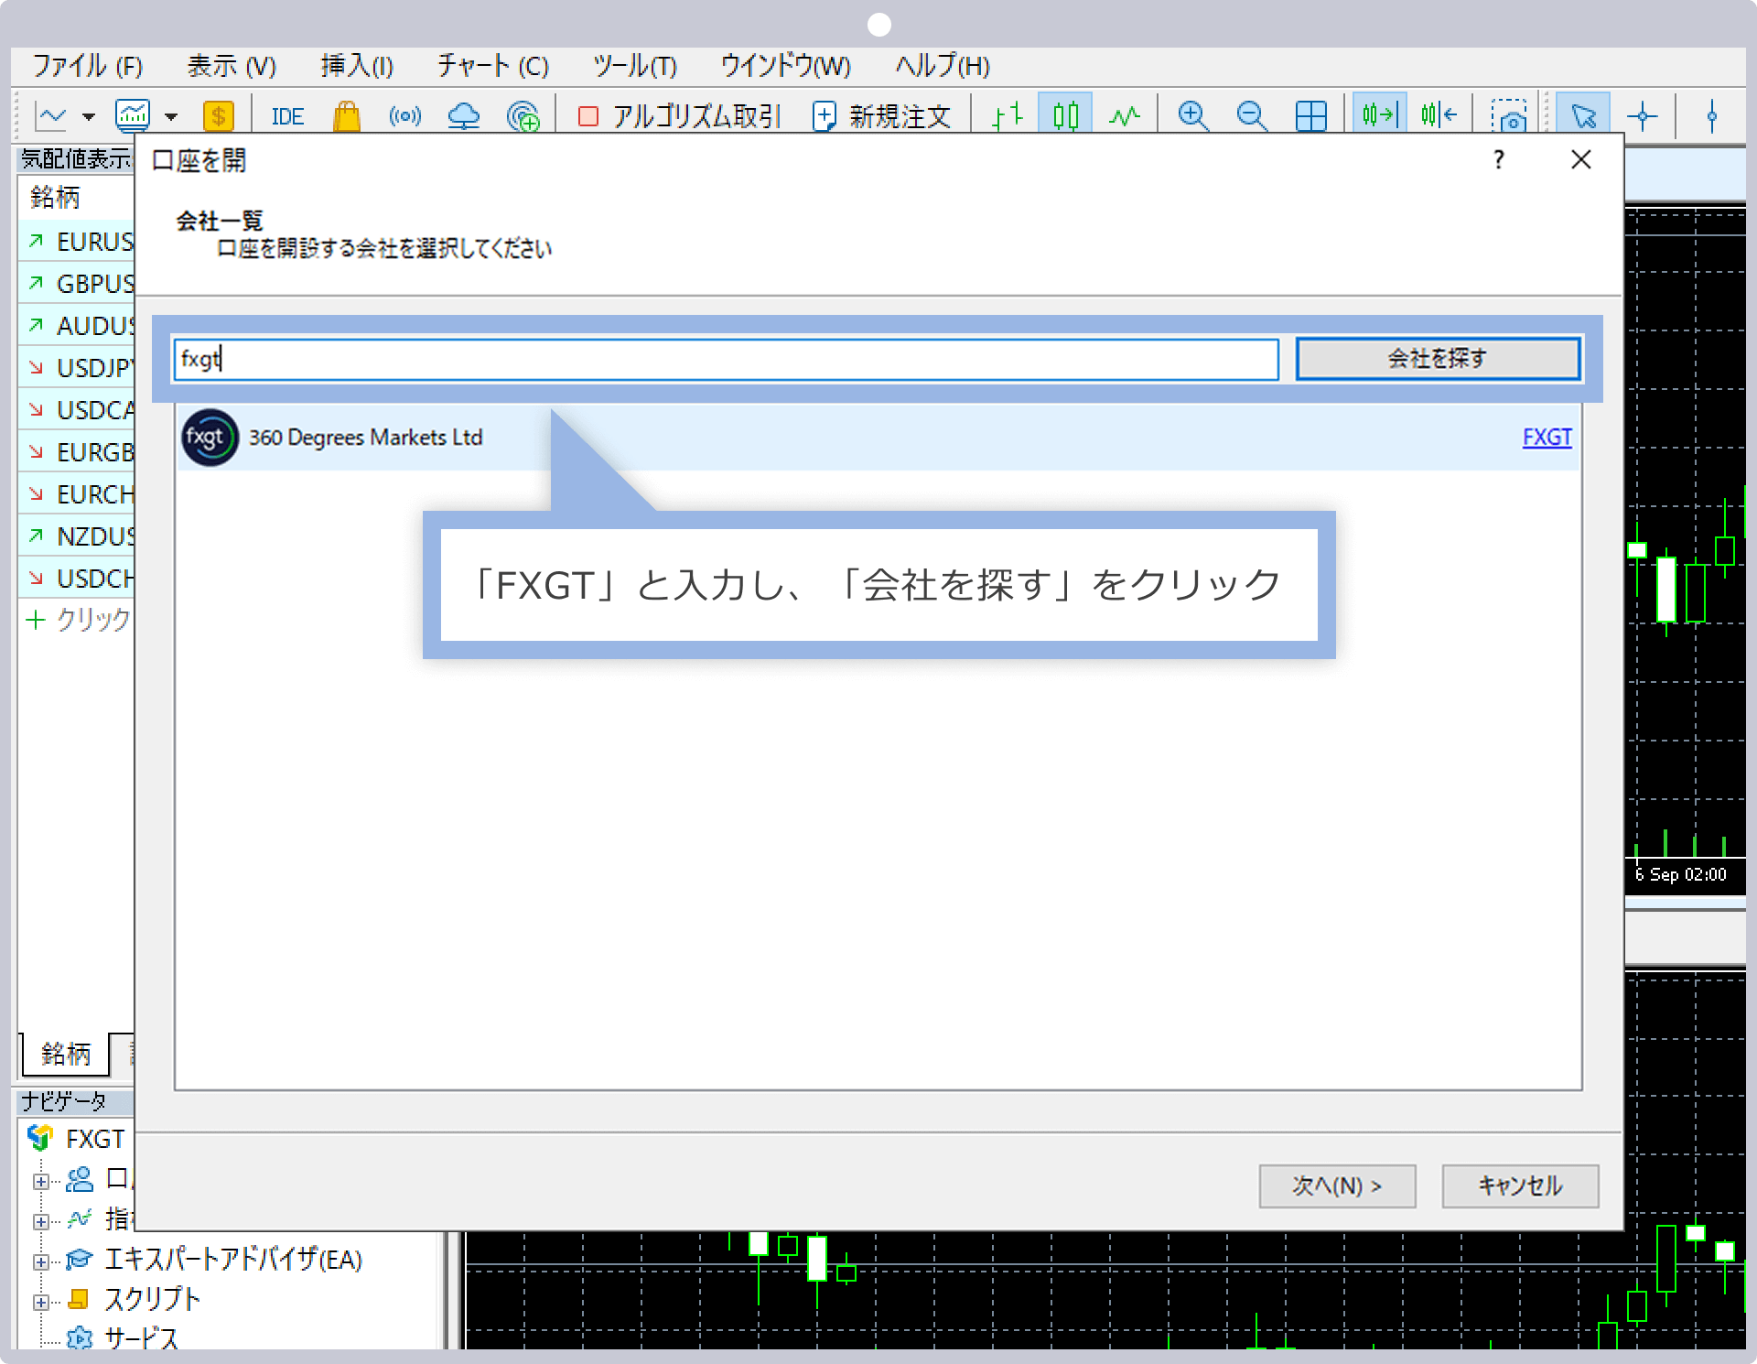The height and width of the screenshot is (1364, 1757).
Task: Click the fxgt company logo icon
Action: [210, 438]
